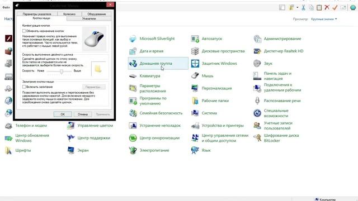Click the red X Delete toolbar icon
The height and width of the screenshot is (201, 358).
[x=327, y=7]
